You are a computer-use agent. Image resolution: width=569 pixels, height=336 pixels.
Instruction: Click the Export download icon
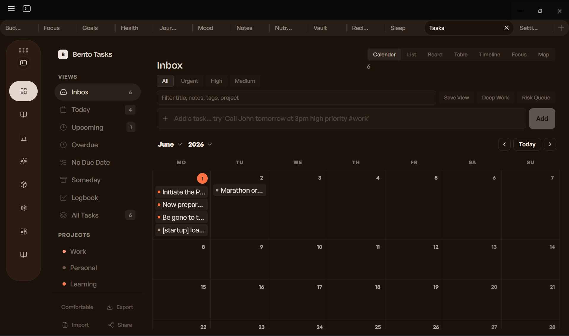click(x=110, y=307)
